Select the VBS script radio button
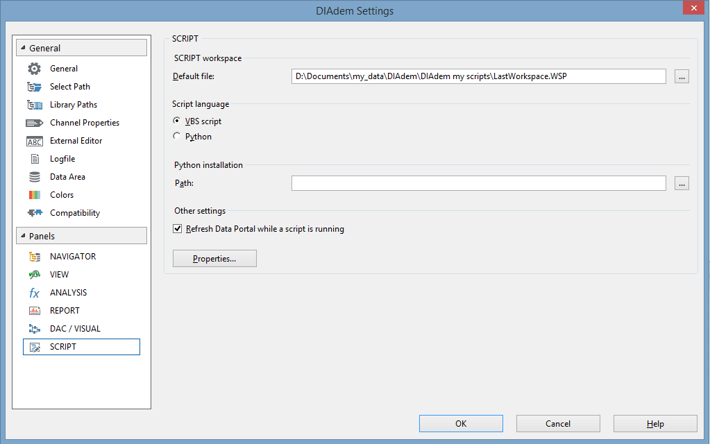 176,121
